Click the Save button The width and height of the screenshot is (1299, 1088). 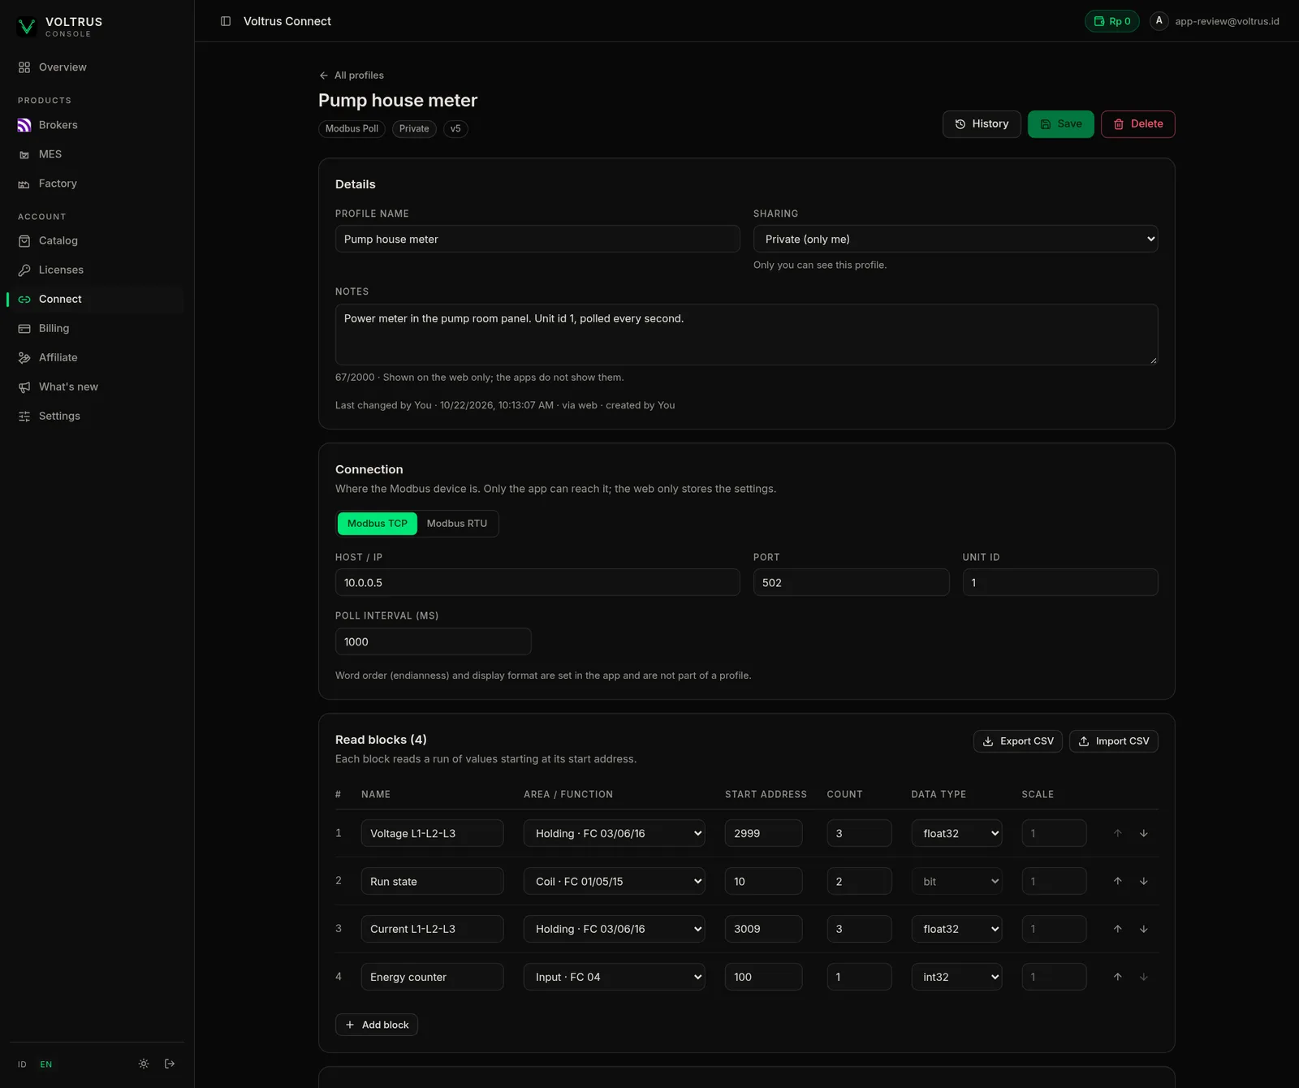[1061, 124]
